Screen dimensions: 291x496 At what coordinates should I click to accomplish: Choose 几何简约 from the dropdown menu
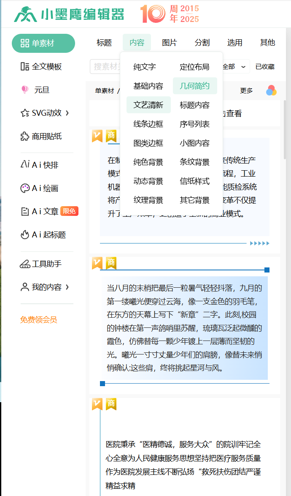[194, 86]
